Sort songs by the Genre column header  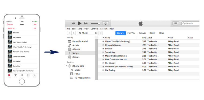pos(191,38)
